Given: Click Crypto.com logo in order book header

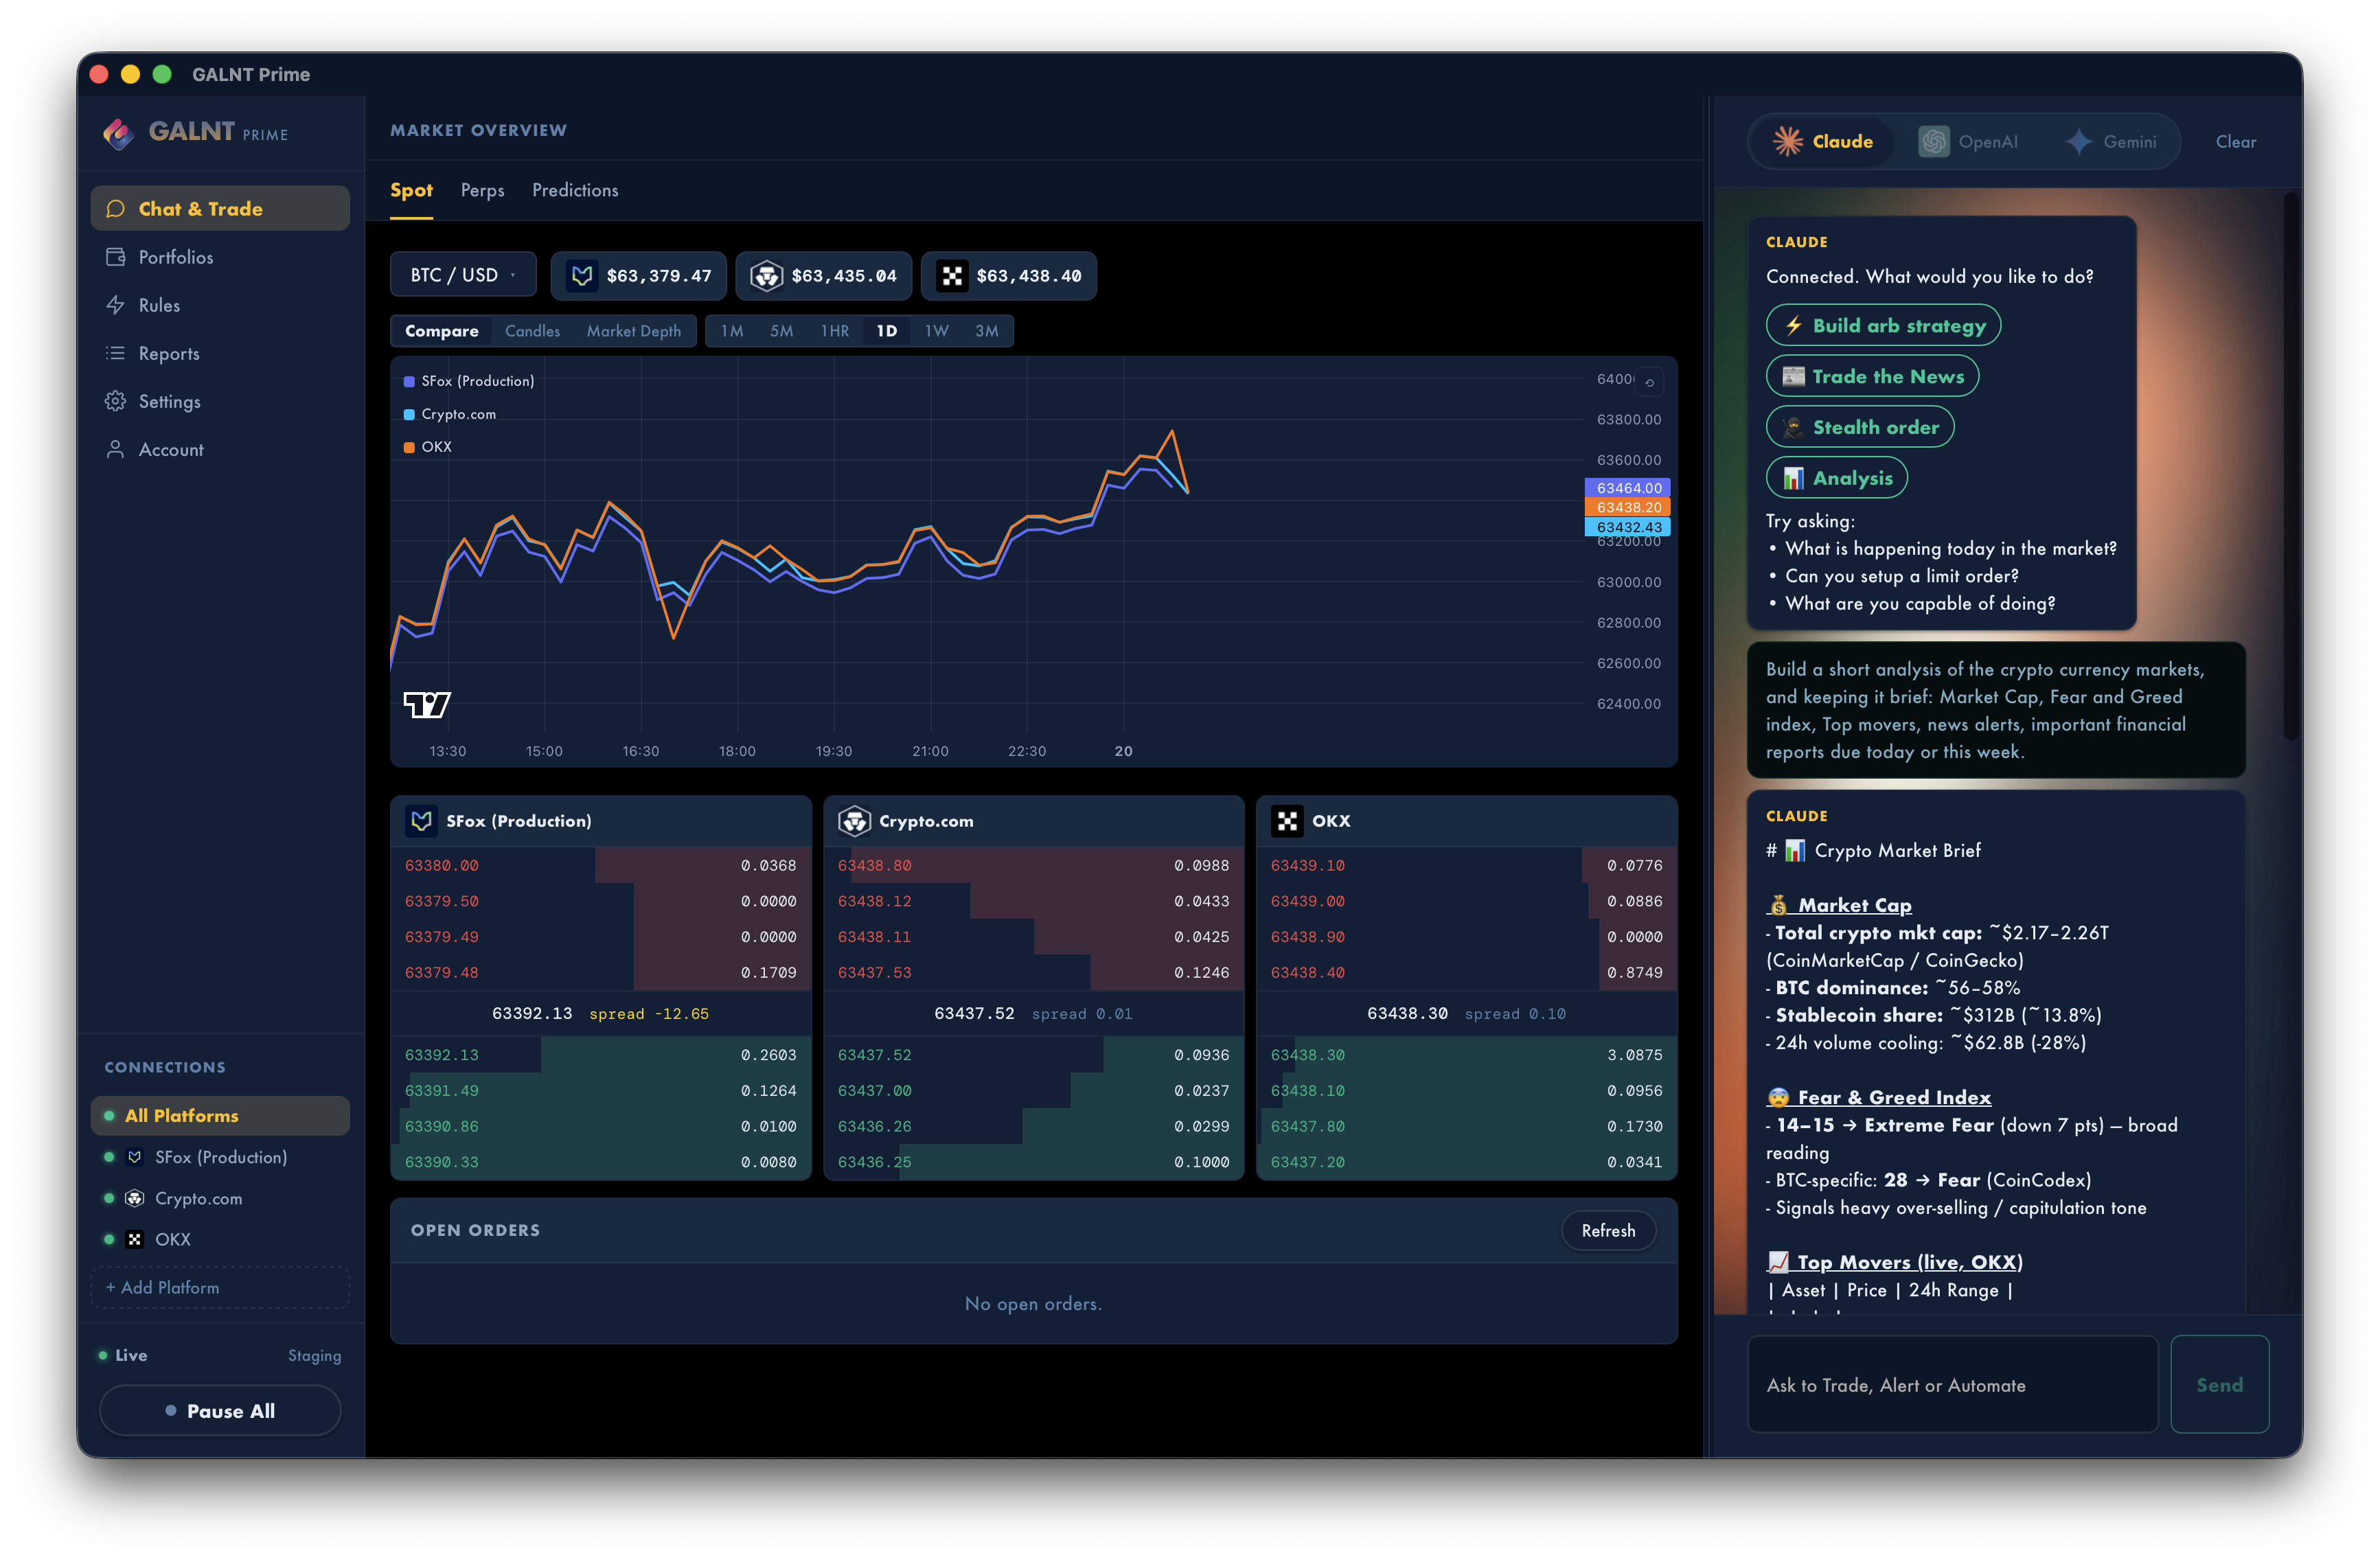Looking at the screenshot, I should [x=854, y=821].
